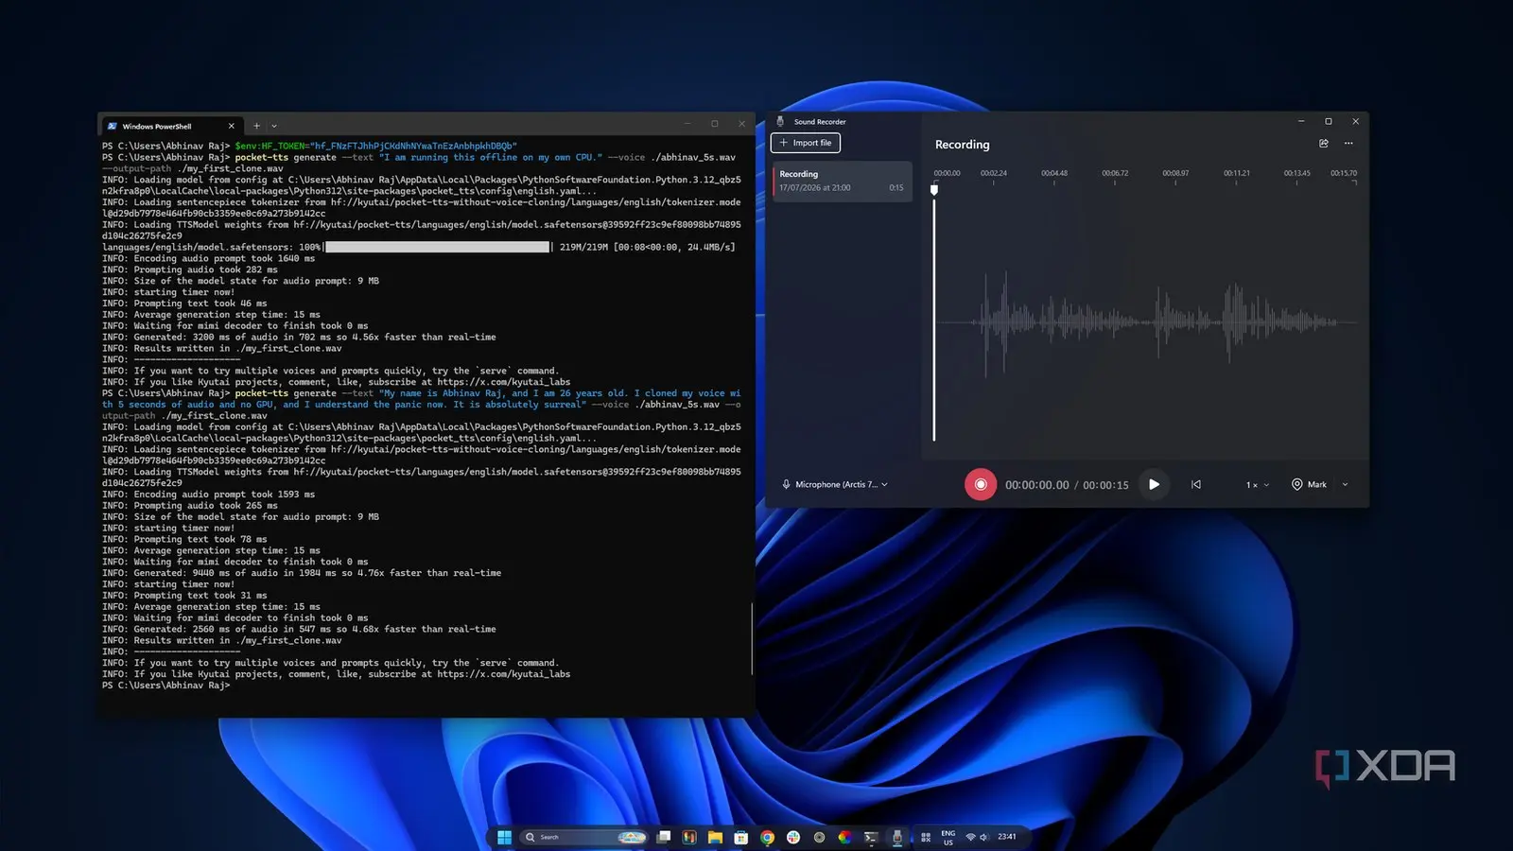Click the 00:00:15 total duration text
This screenshot has height=851, width=1513.
coord(1105,485)
